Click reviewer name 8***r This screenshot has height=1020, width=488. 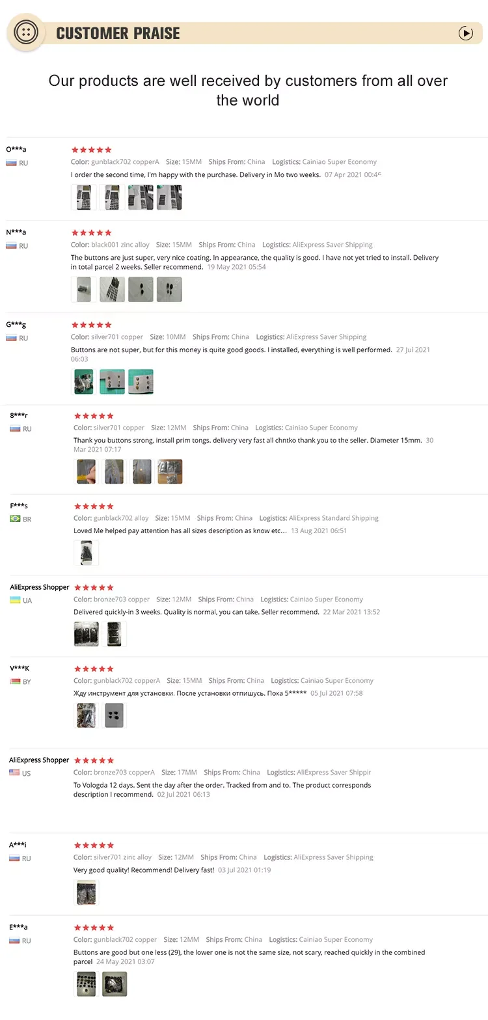pos(19,415)
